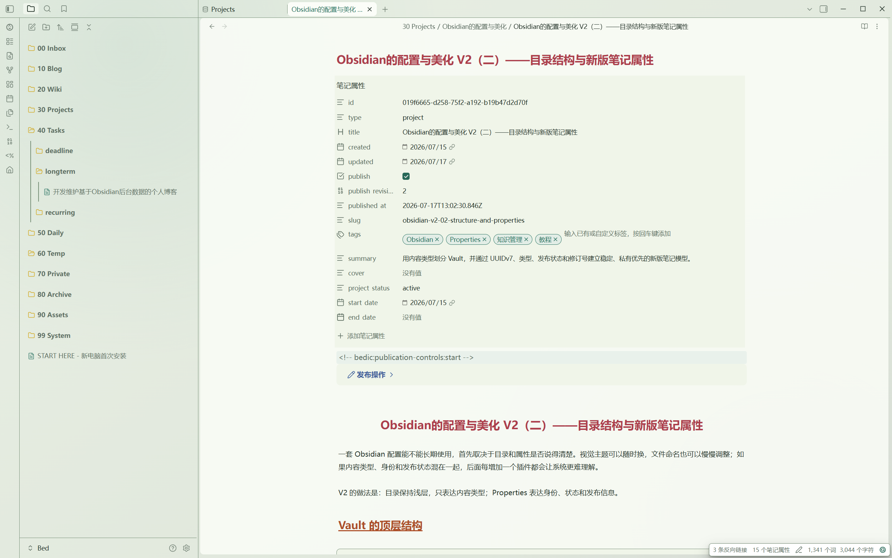Open the search pane in the sidebar

[x=47, y=9]
